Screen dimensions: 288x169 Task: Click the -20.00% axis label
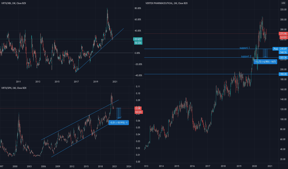point(138,64)
